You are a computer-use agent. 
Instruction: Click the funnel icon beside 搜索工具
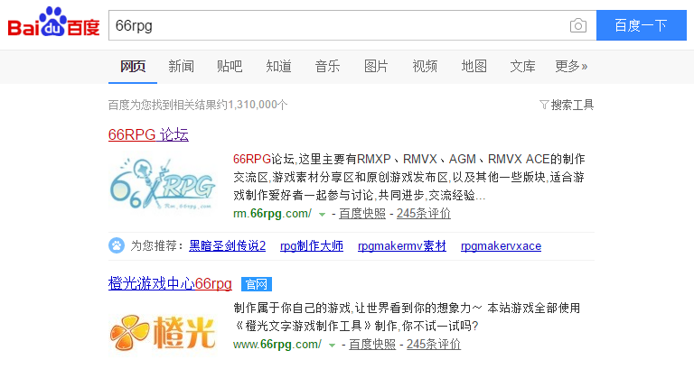tap(544, 105)
